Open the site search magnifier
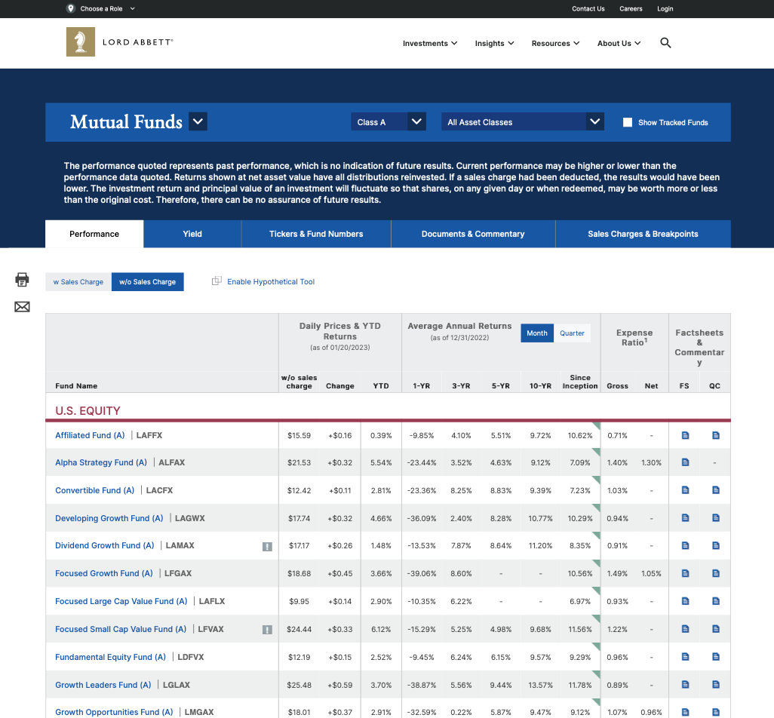 click(x=665, y=43)
